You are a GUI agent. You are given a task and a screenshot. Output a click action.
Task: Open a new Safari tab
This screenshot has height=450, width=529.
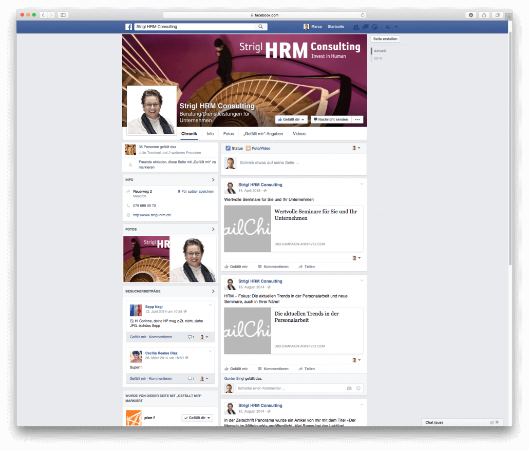[x=509, y=16]
